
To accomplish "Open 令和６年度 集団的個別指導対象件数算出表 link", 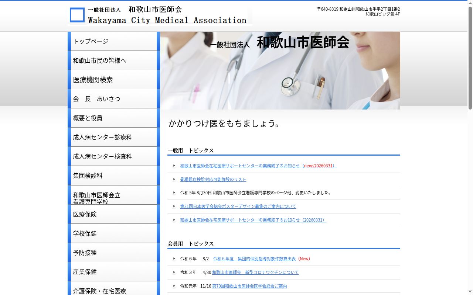I will (x=254, y=259).
